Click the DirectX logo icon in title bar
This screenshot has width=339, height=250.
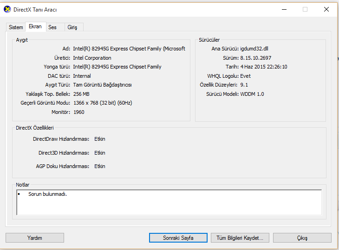(7, 9)
